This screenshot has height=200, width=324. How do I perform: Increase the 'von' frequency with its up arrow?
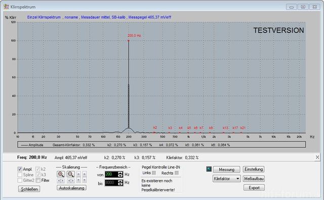pos(120,173)
